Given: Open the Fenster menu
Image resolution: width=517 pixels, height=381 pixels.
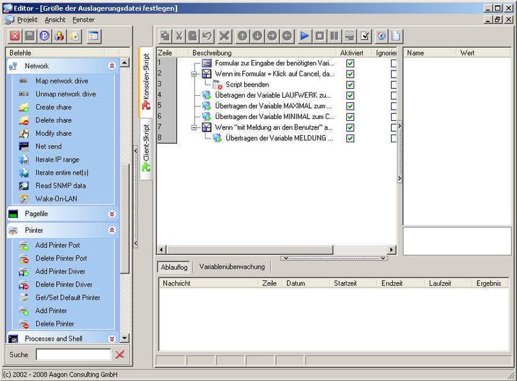Looking at the screenshot, I should 83,20.
